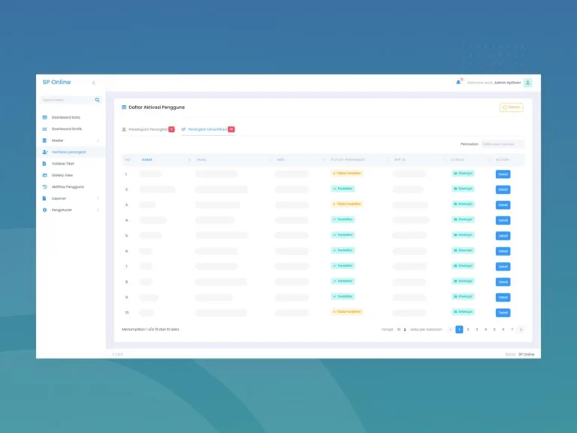The image size is (577, 433).
Task: Click Terdaftar badge in row 2
Action: 343,189
